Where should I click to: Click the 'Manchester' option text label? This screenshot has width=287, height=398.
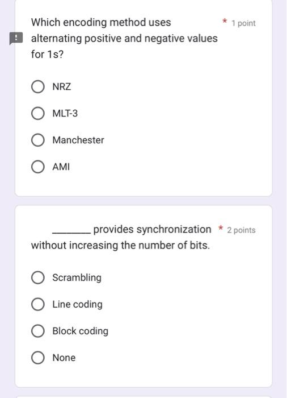78,140
